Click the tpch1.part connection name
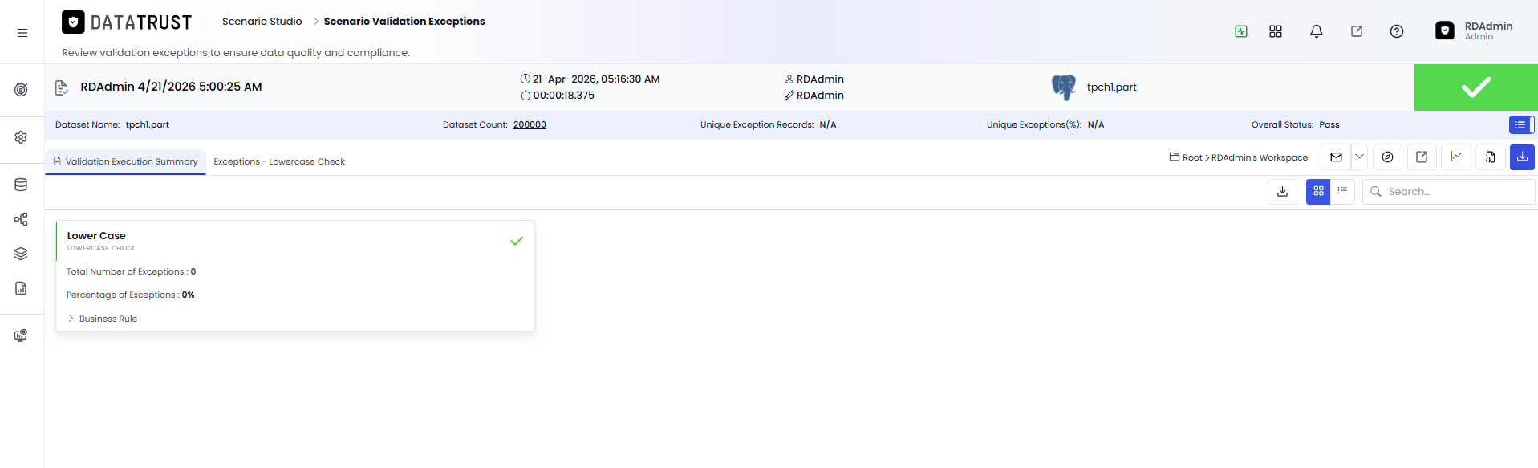This screenshot has width=1538, height=468. (x=1112, y=87)
